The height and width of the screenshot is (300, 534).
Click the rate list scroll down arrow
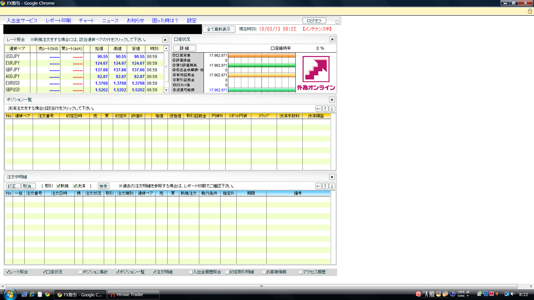(x=166, y=90)
